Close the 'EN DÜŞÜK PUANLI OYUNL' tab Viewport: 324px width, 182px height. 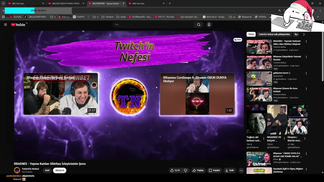(83, 4)
